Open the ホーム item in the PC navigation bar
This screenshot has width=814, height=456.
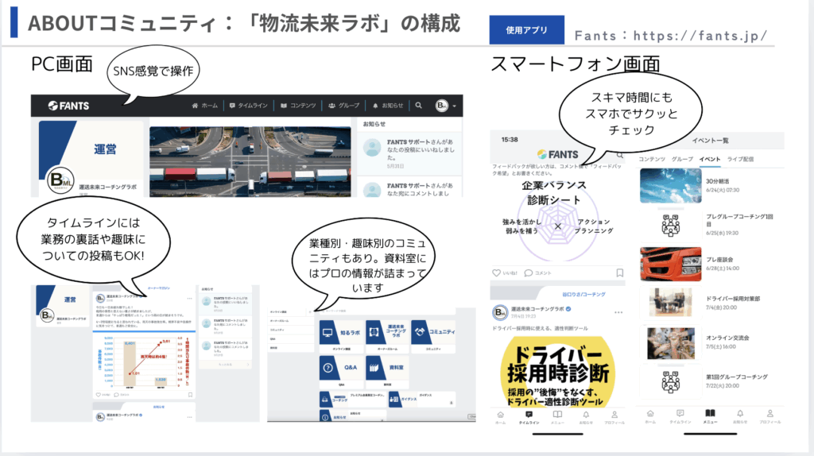[204, 106]
